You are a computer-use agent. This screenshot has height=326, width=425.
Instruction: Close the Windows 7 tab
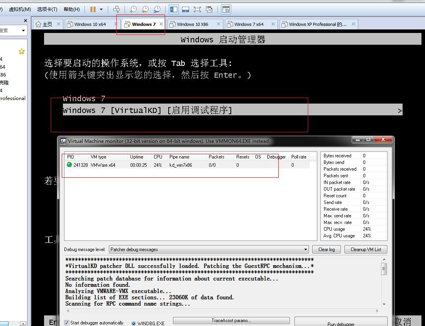[x=161, y=24]
